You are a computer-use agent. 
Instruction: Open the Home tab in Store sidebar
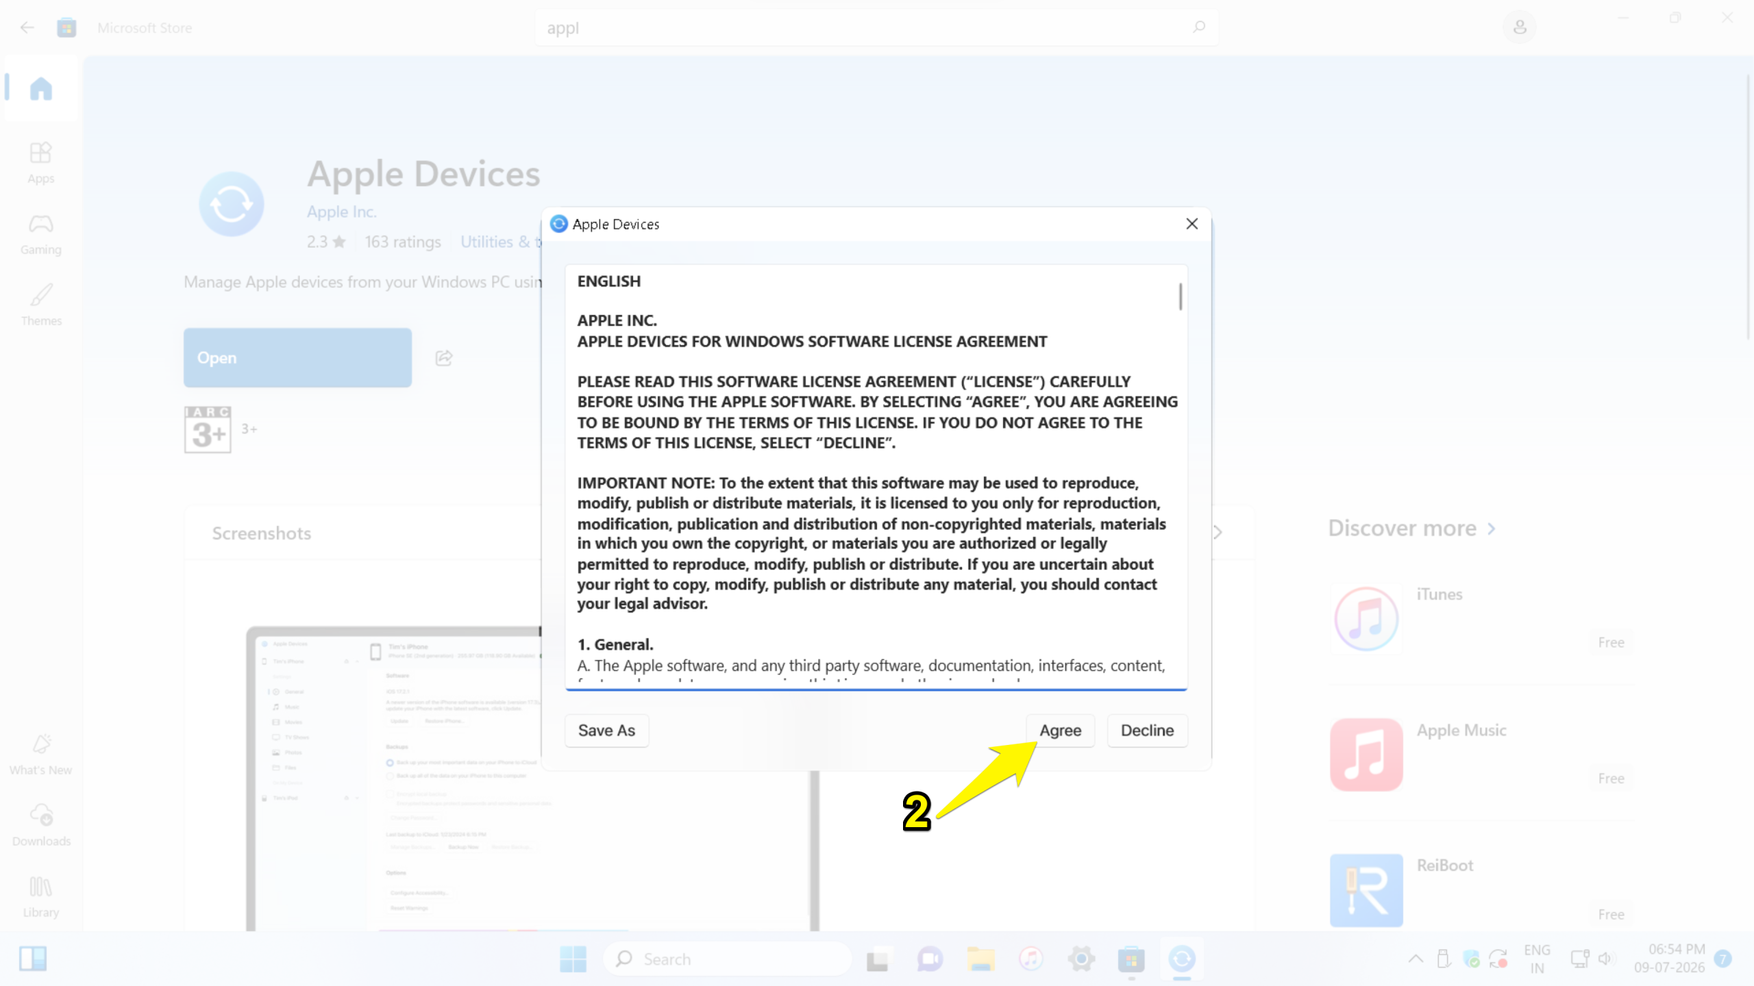[40, 89]
